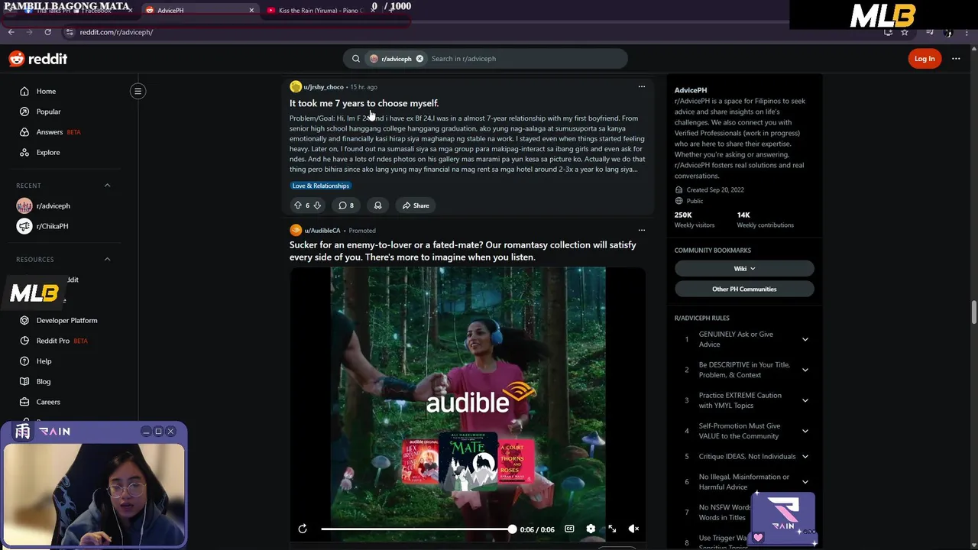978x550 pixels.
Task: Open the Help link
Action: point(44,361)
